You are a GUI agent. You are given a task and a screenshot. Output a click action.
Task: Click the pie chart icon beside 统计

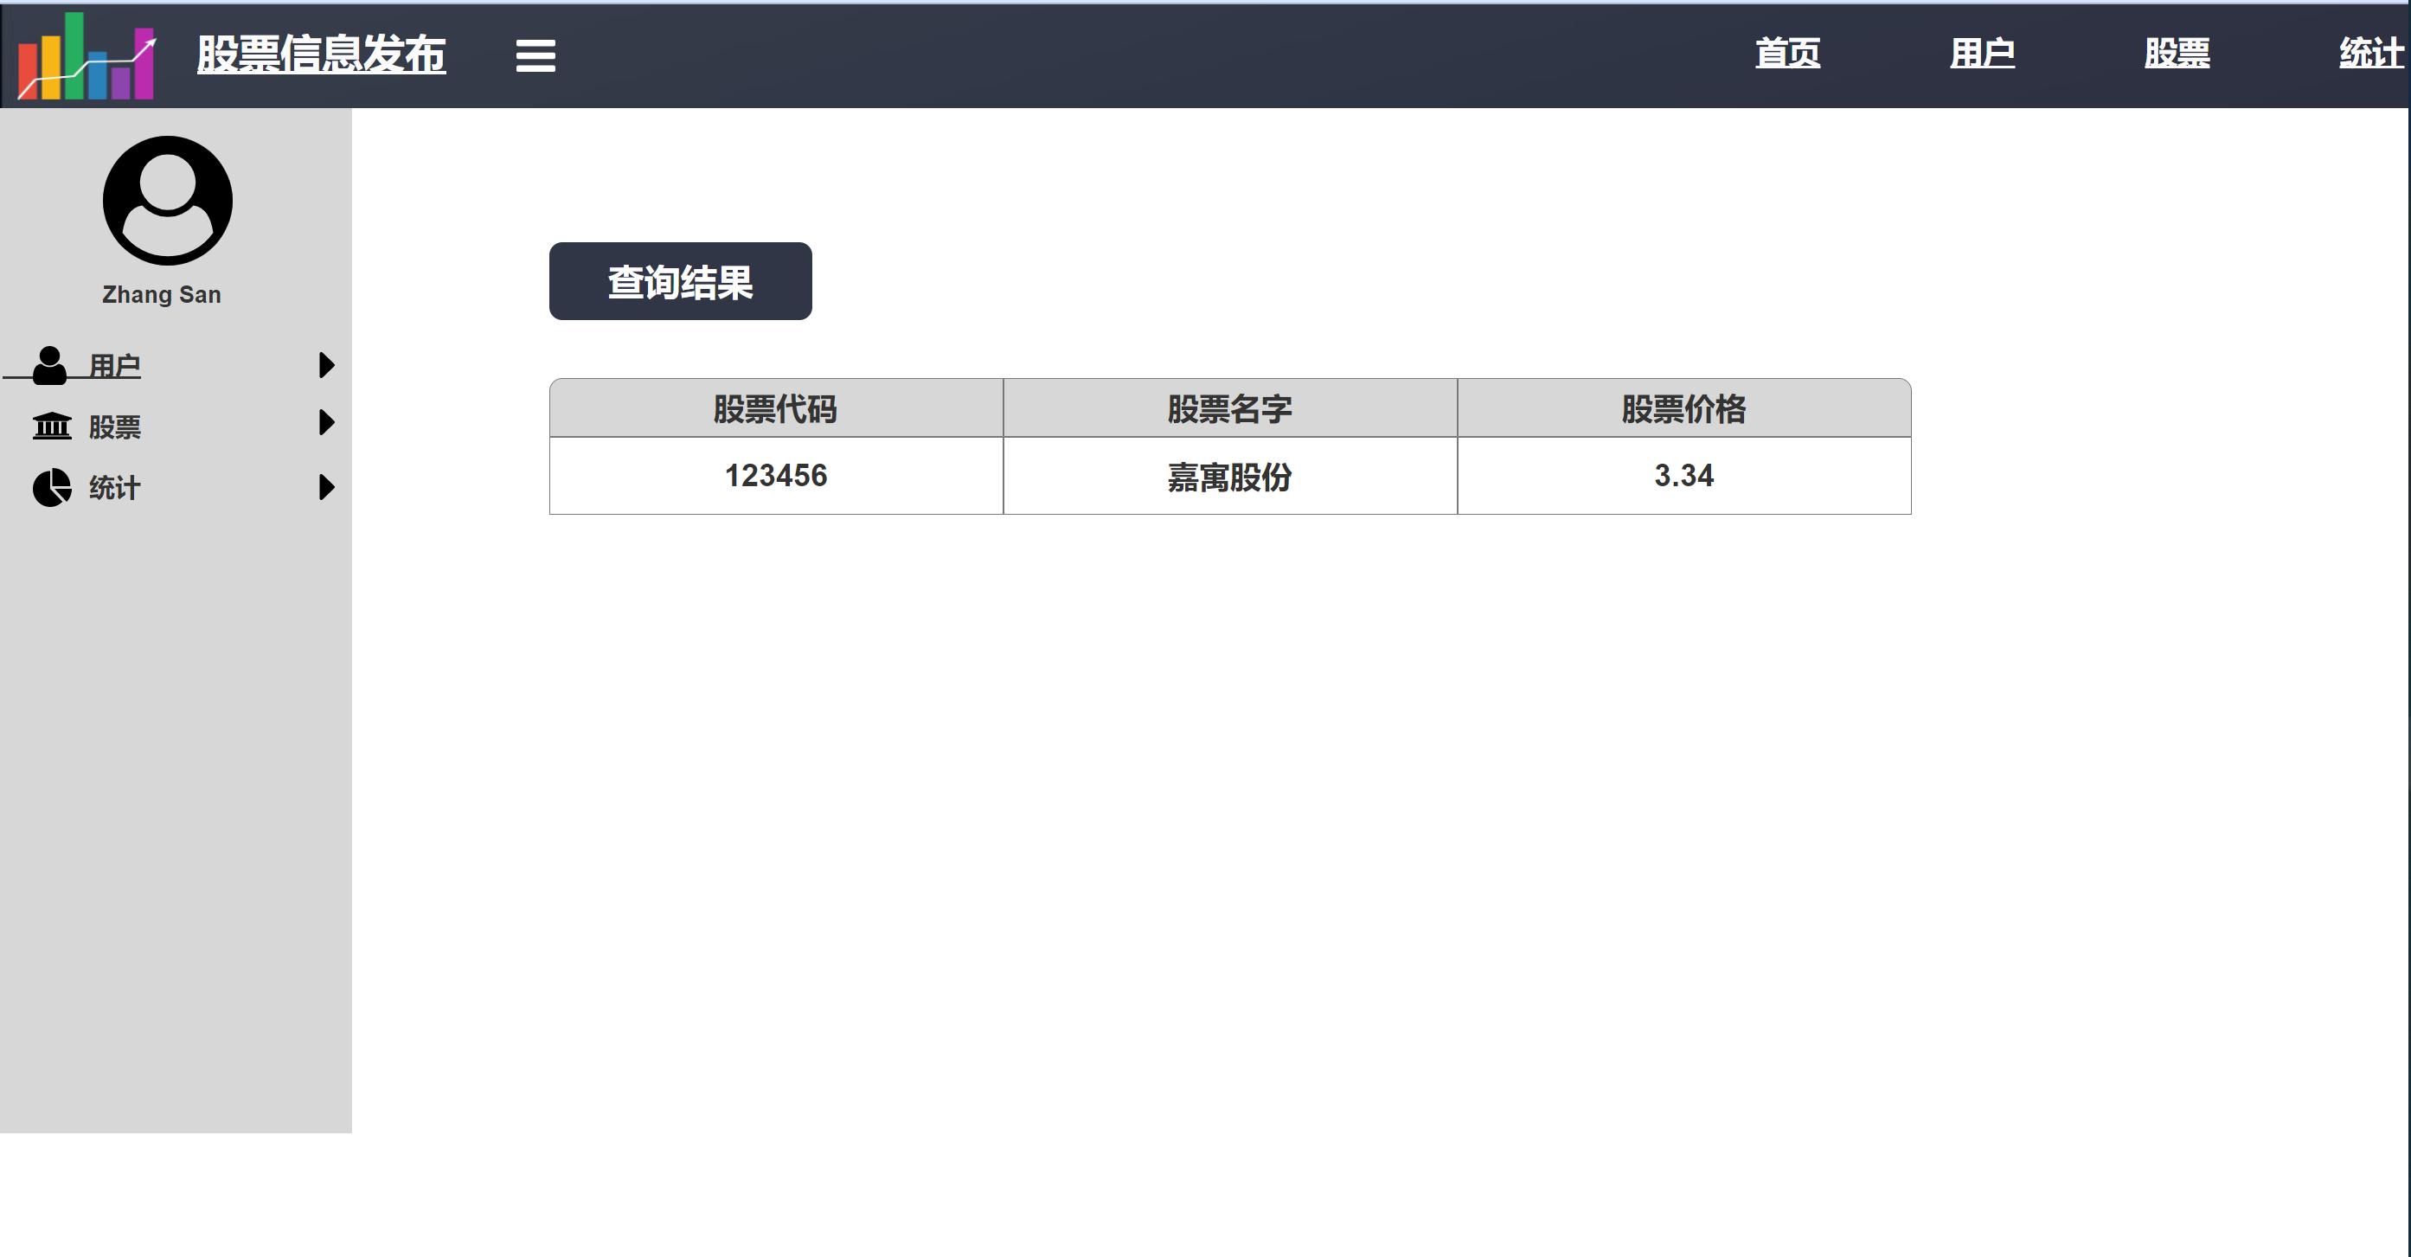[x=52, y=487]
